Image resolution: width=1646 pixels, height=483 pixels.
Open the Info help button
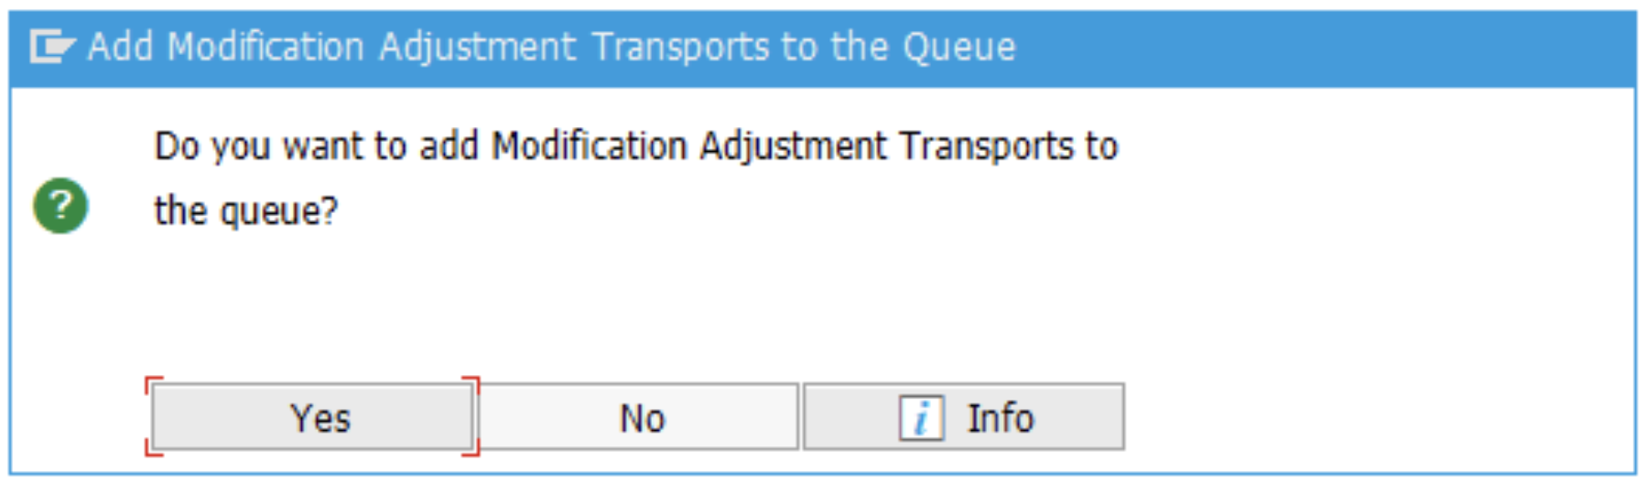(963, 418)
